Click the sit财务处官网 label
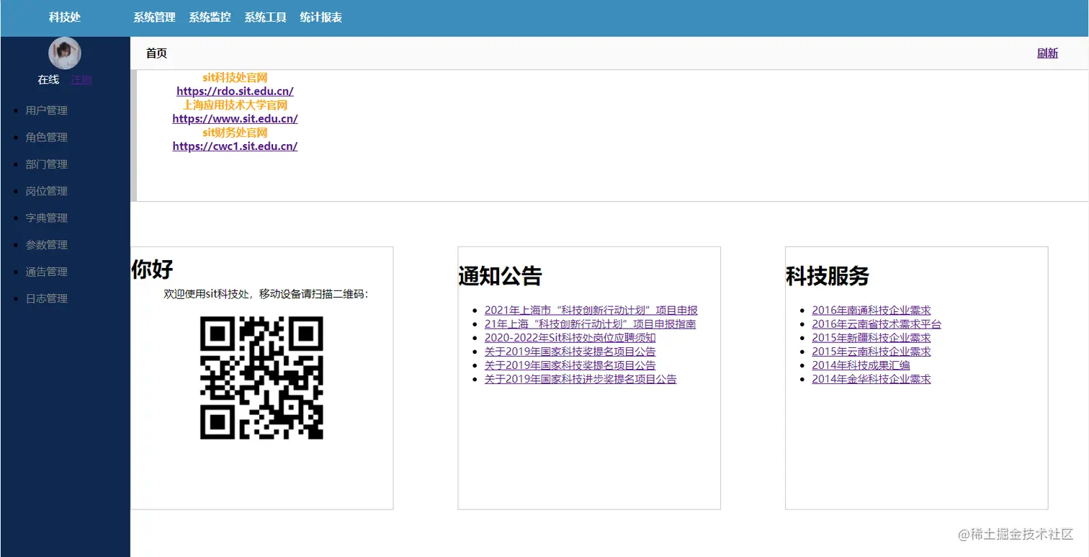 click(235, 133)
